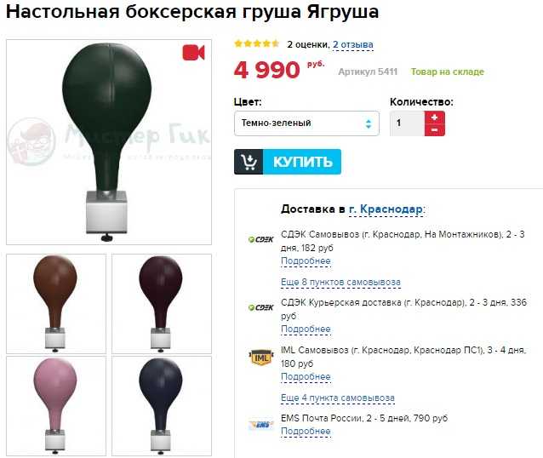Click the IML delivery logo
Image resolution: width=543 pixels, height=458 pixels.
pyautogui.click(x=260, y=358)
